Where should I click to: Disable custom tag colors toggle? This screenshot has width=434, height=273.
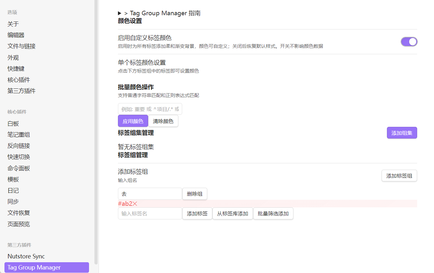(409, 42)
